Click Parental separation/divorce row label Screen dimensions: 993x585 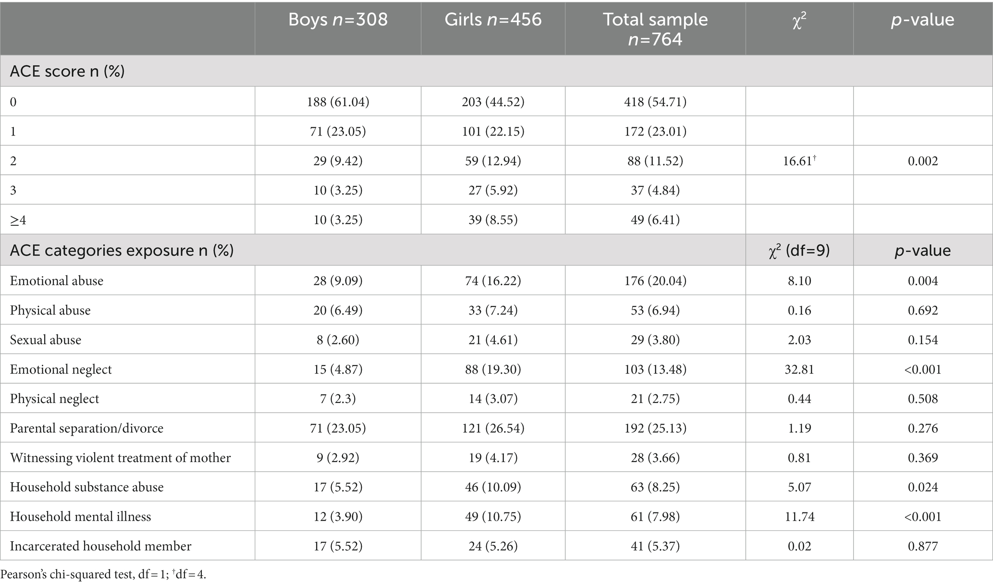pyautogui.click(x=86, y=428)
